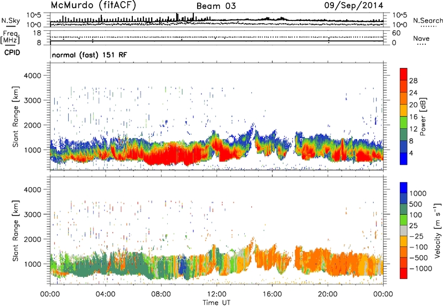
Task: Click the 28 tick on the power colorbar
Action: (413, 81)
